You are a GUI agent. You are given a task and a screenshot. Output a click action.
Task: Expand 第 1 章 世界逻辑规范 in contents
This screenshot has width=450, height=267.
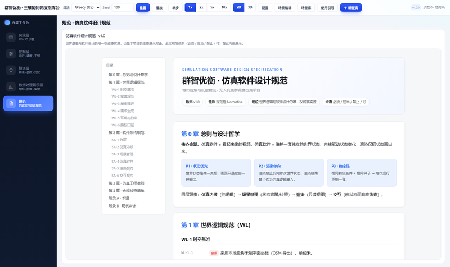(x=126, y=82)
